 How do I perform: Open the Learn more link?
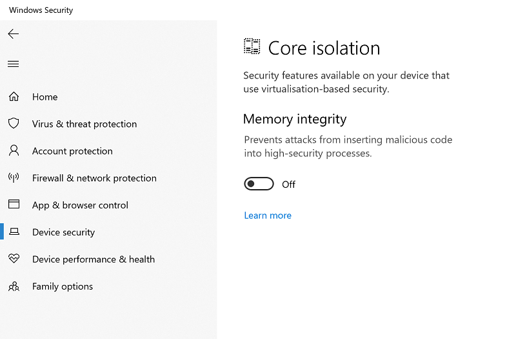coord(268,215)
